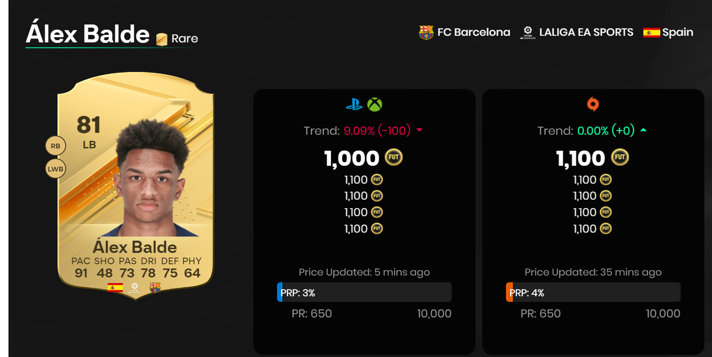Click the FC Barcelona club crest
The image size is (712, 357).
click(425, 32)
